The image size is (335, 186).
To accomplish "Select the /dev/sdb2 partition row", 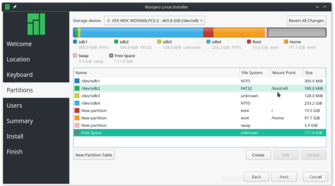I will (199, 88).
